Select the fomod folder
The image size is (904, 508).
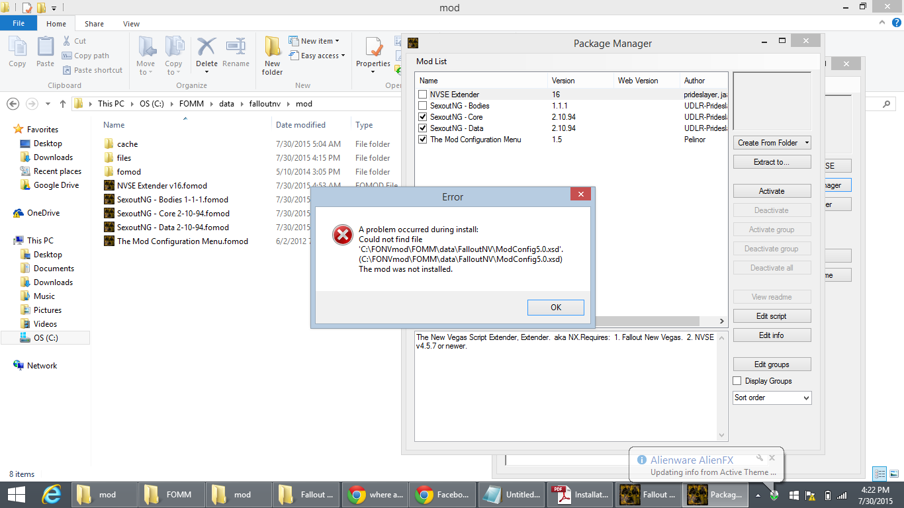[x=128, y=172]
